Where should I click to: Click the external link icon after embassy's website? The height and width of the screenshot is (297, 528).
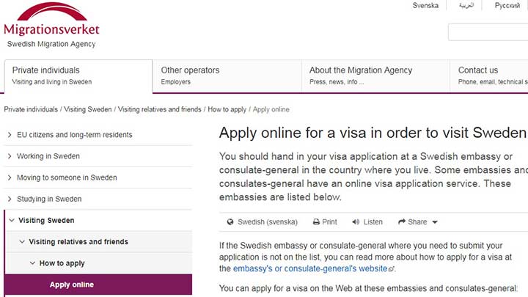(x=391, y=269)
